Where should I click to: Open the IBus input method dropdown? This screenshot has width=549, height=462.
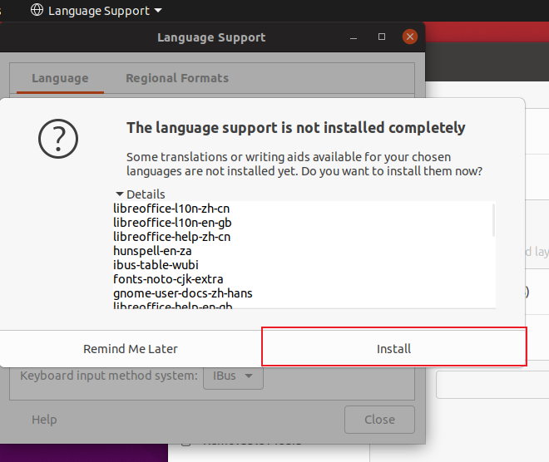coord(234,376)
